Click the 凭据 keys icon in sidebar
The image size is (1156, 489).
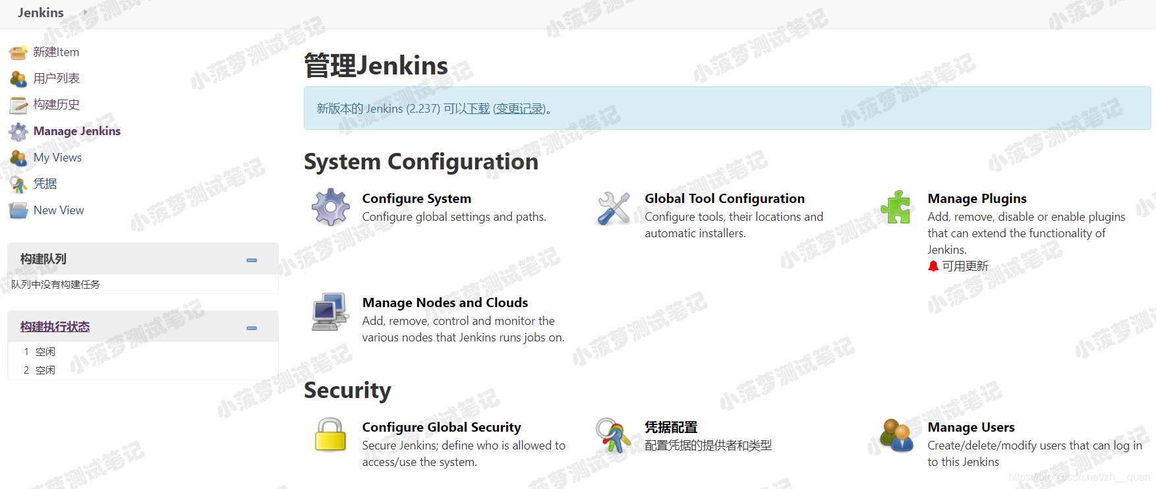tap(18, 185)
